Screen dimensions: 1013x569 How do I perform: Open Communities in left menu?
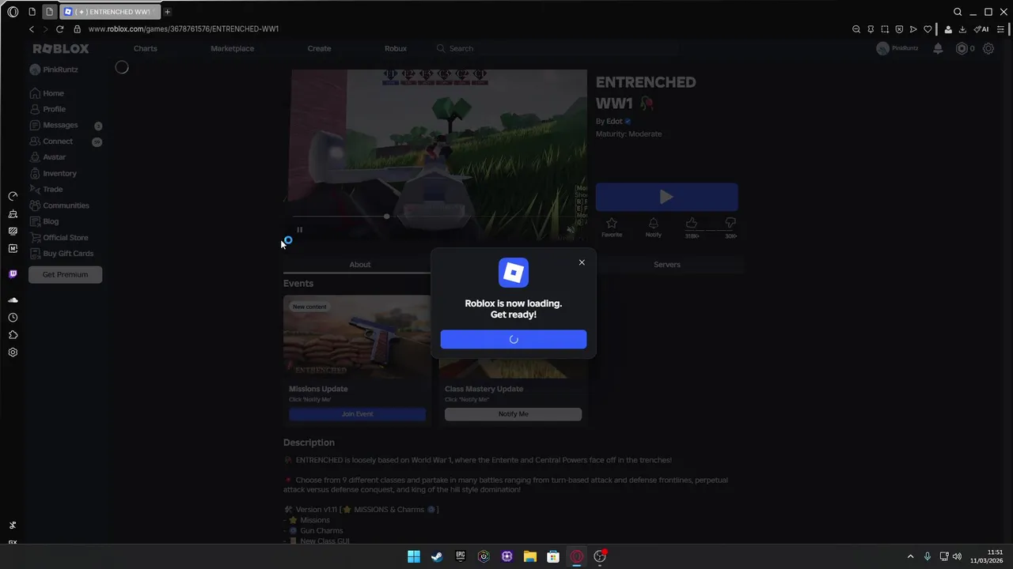[x=59, y=205]
